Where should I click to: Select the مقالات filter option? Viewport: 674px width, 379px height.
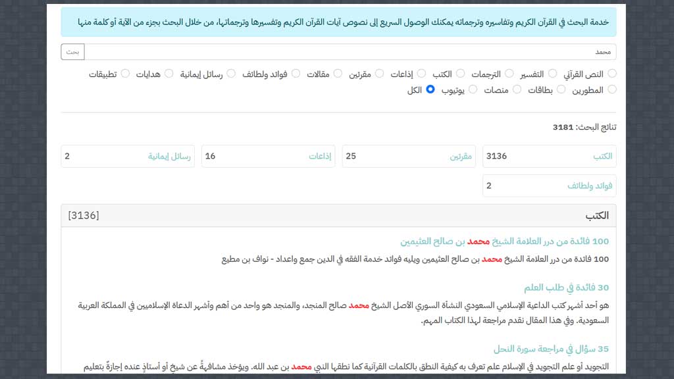tap(338, 73)
